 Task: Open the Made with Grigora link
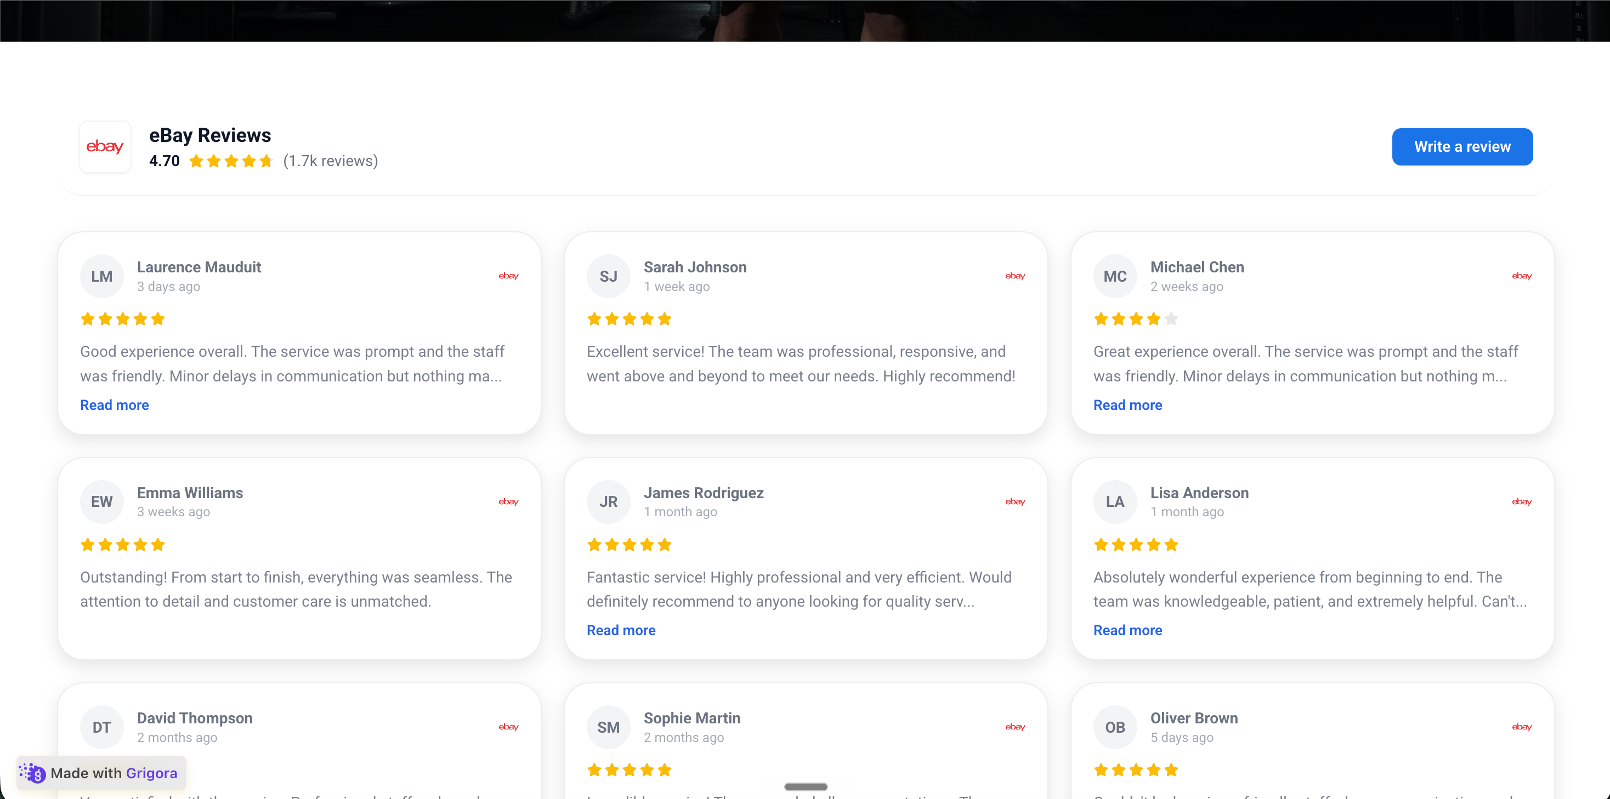click(102, 773)
